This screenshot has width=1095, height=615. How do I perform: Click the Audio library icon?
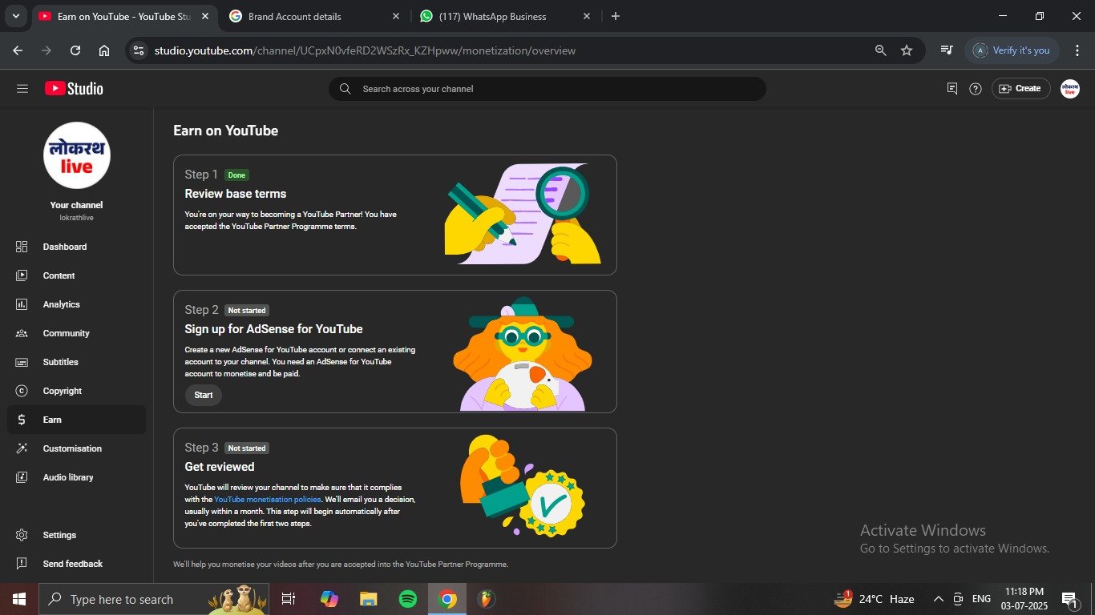[x=22, y=477]
